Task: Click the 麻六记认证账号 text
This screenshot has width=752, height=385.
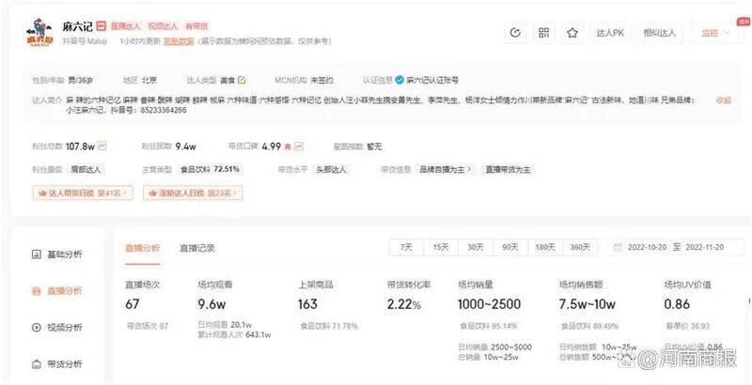Action: pyautogui.click(x=432, y=81)
